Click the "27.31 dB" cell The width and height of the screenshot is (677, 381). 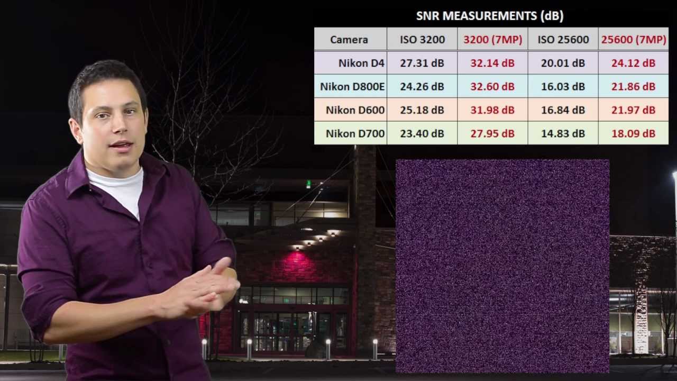[422, 63]
